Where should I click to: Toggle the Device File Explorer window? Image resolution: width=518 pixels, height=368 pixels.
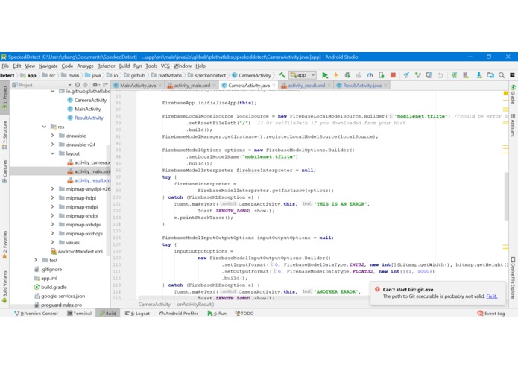513,278
